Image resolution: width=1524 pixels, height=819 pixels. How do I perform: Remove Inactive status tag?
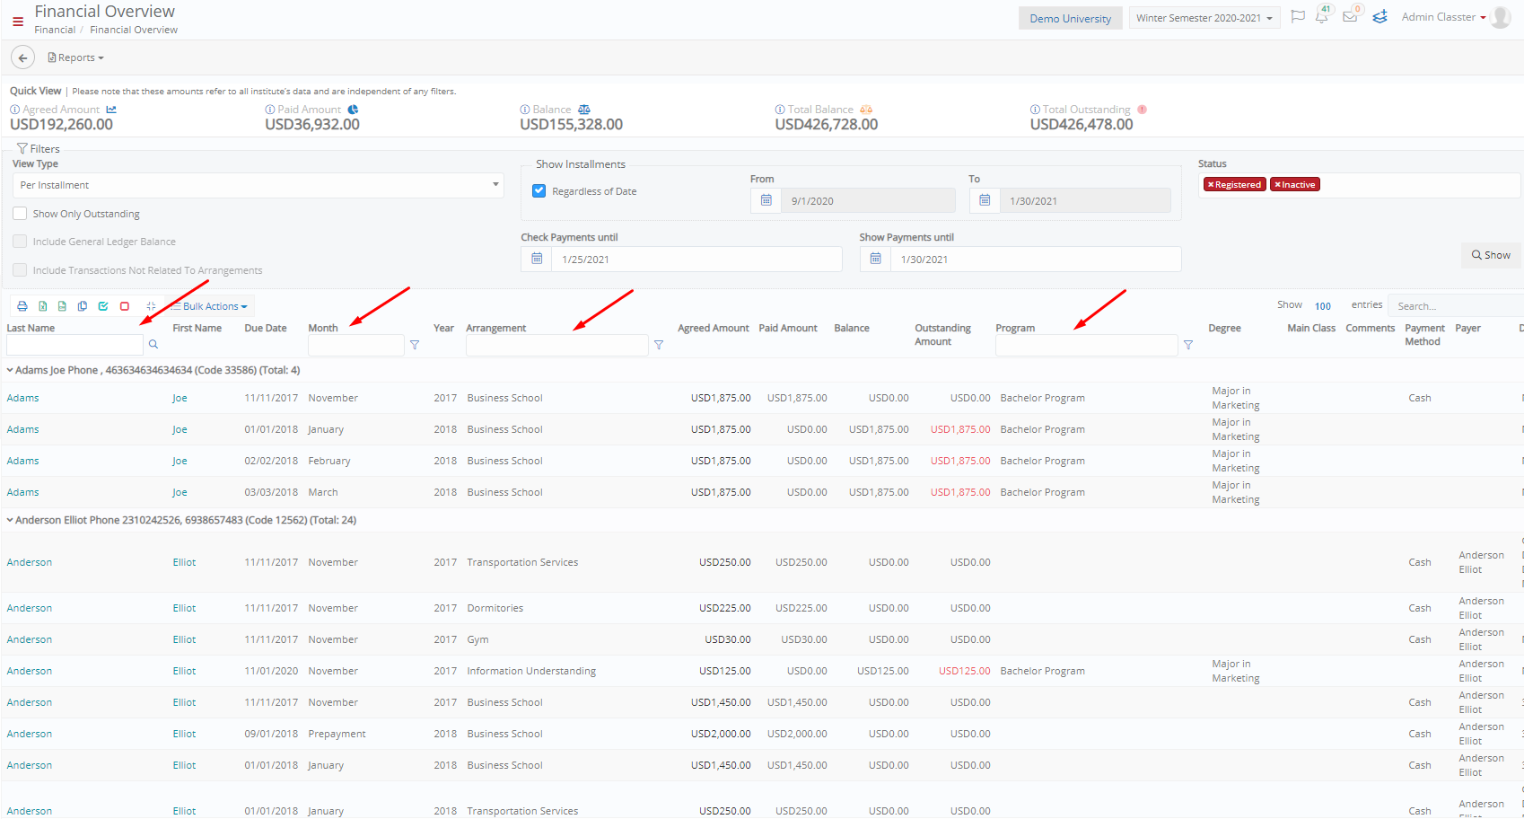click(1277, 185)
